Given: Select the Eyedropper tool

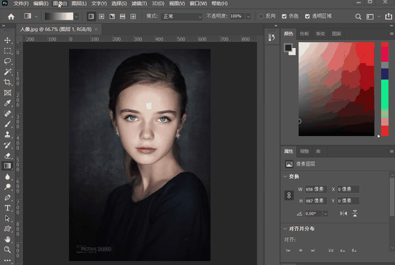Looking at the screenshot, I should [x=7, y=103].
